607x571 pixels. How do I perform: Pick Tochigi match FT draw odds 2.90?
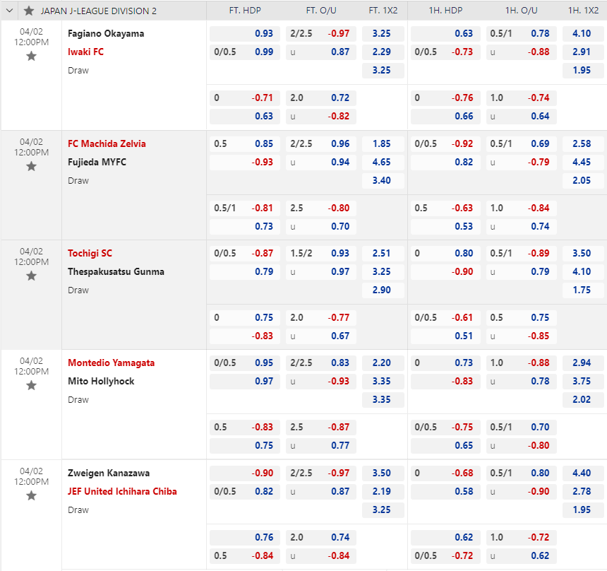(383, 290)
